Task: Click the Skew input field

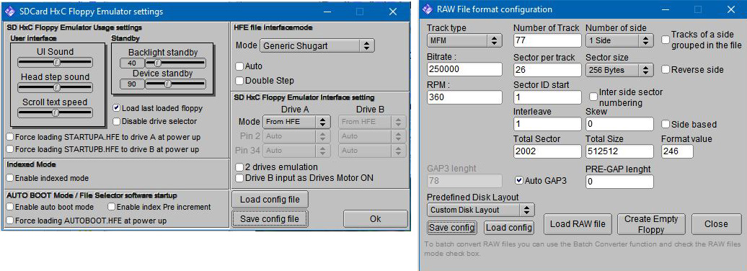Action: tap(619, 124)
